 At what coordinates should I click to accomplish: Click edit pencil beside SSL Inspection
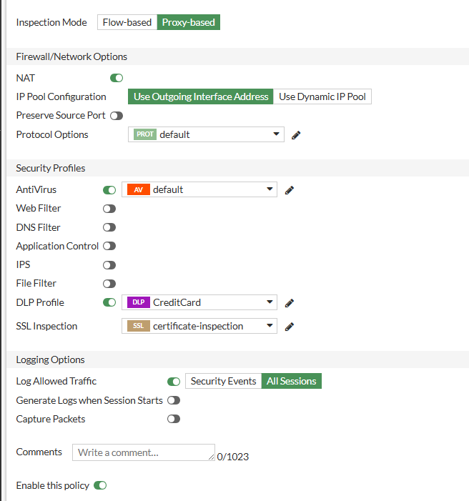click(290, 326)
